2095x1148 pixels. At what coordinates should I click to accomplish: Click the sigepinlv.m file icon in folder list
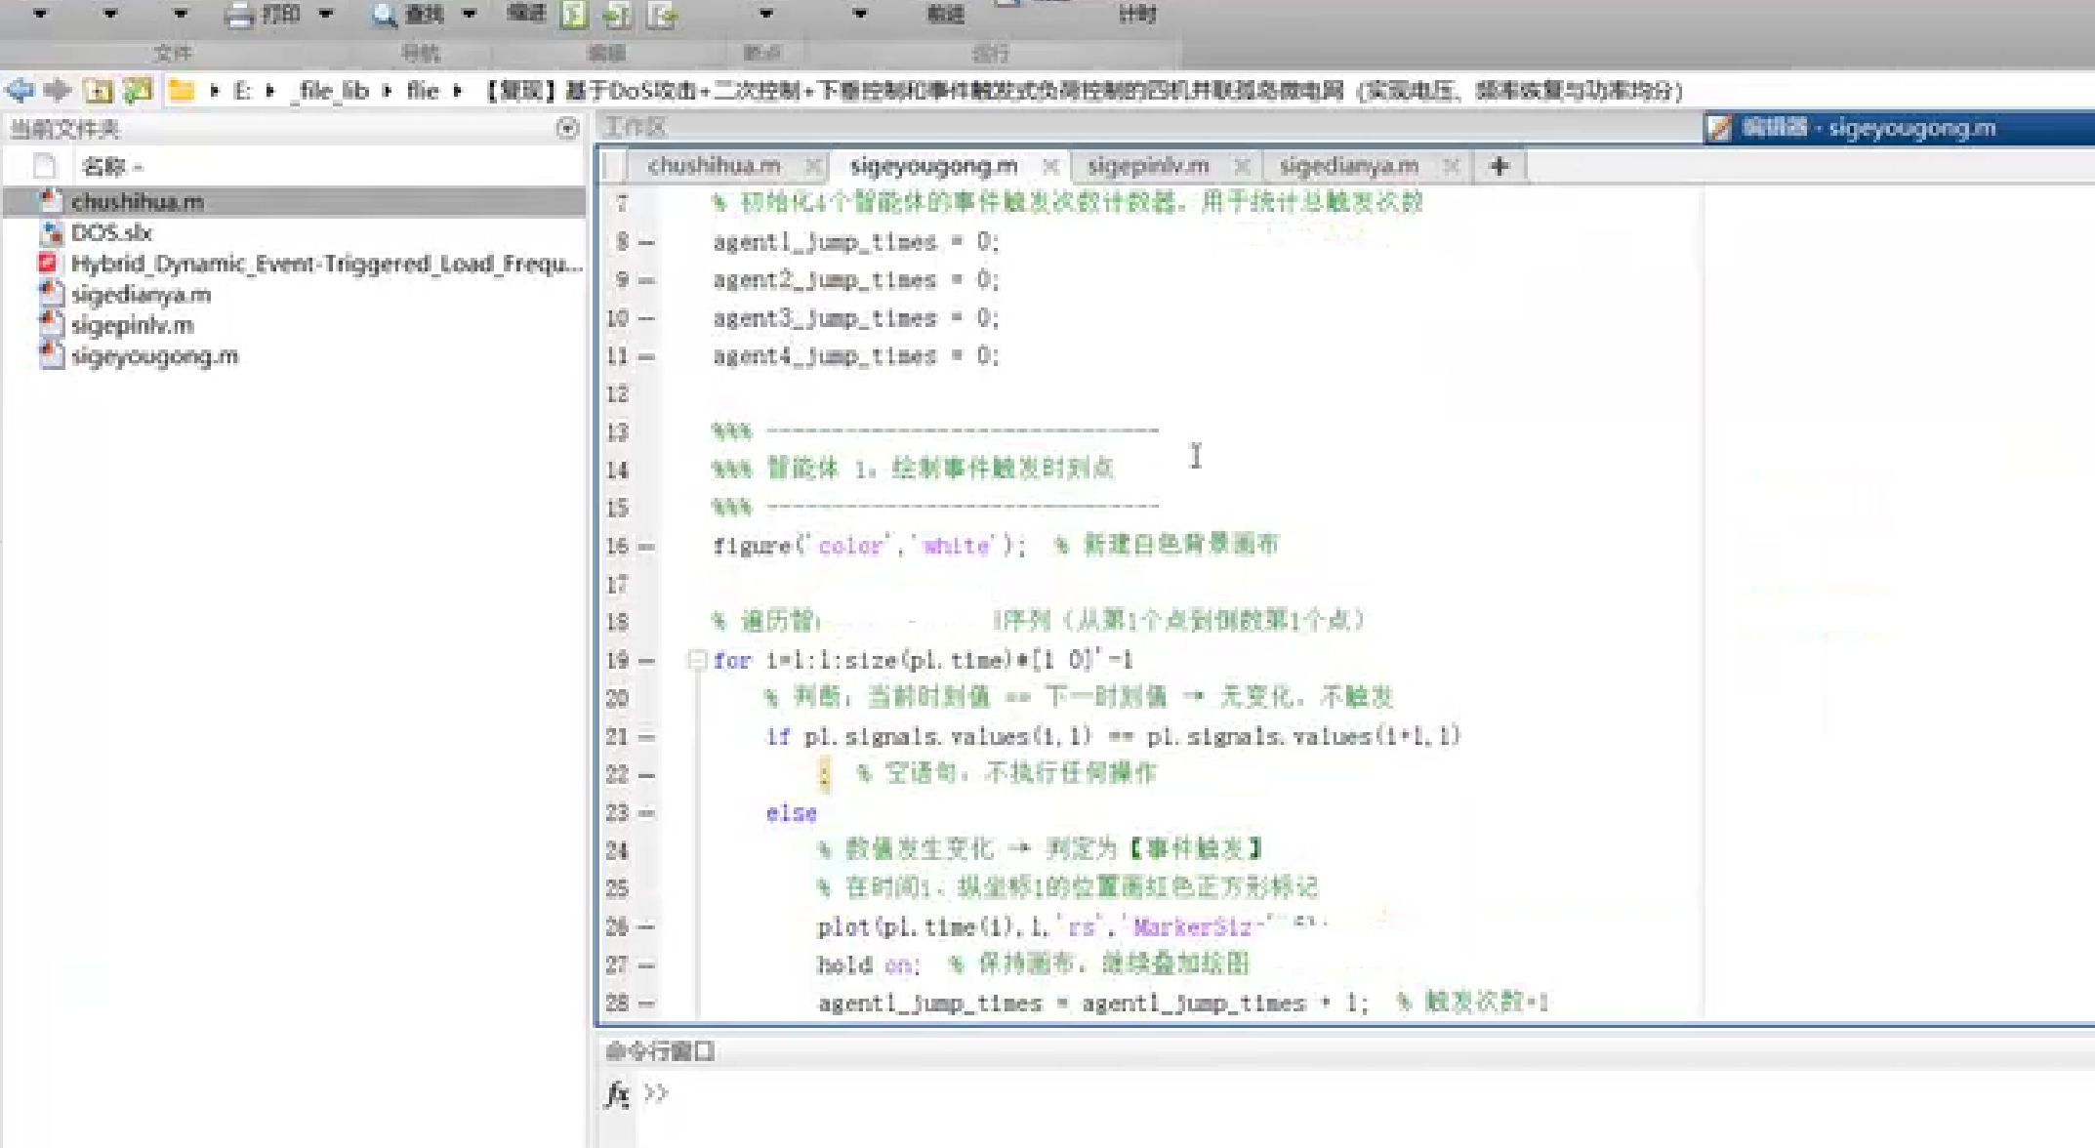(51, 324)
